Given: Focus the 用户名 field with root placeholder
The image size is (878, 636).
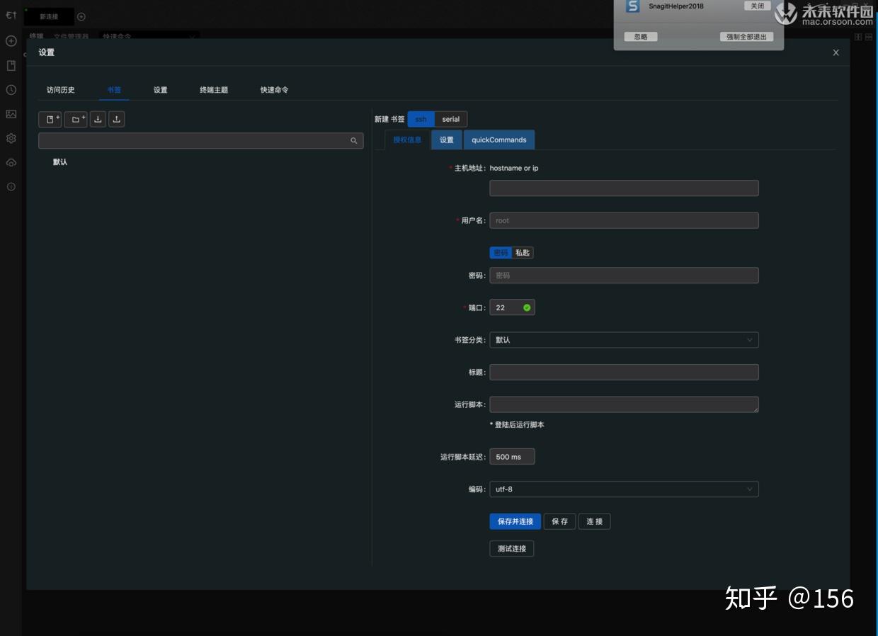Looking at the screenshot, I should point(624,220).
